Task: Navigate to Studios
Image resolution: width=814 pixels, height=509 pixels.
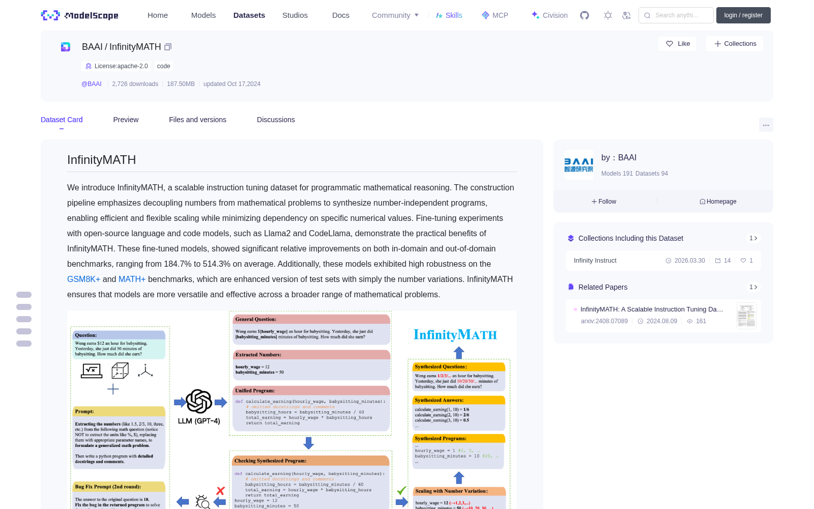Action: point(295,15)
